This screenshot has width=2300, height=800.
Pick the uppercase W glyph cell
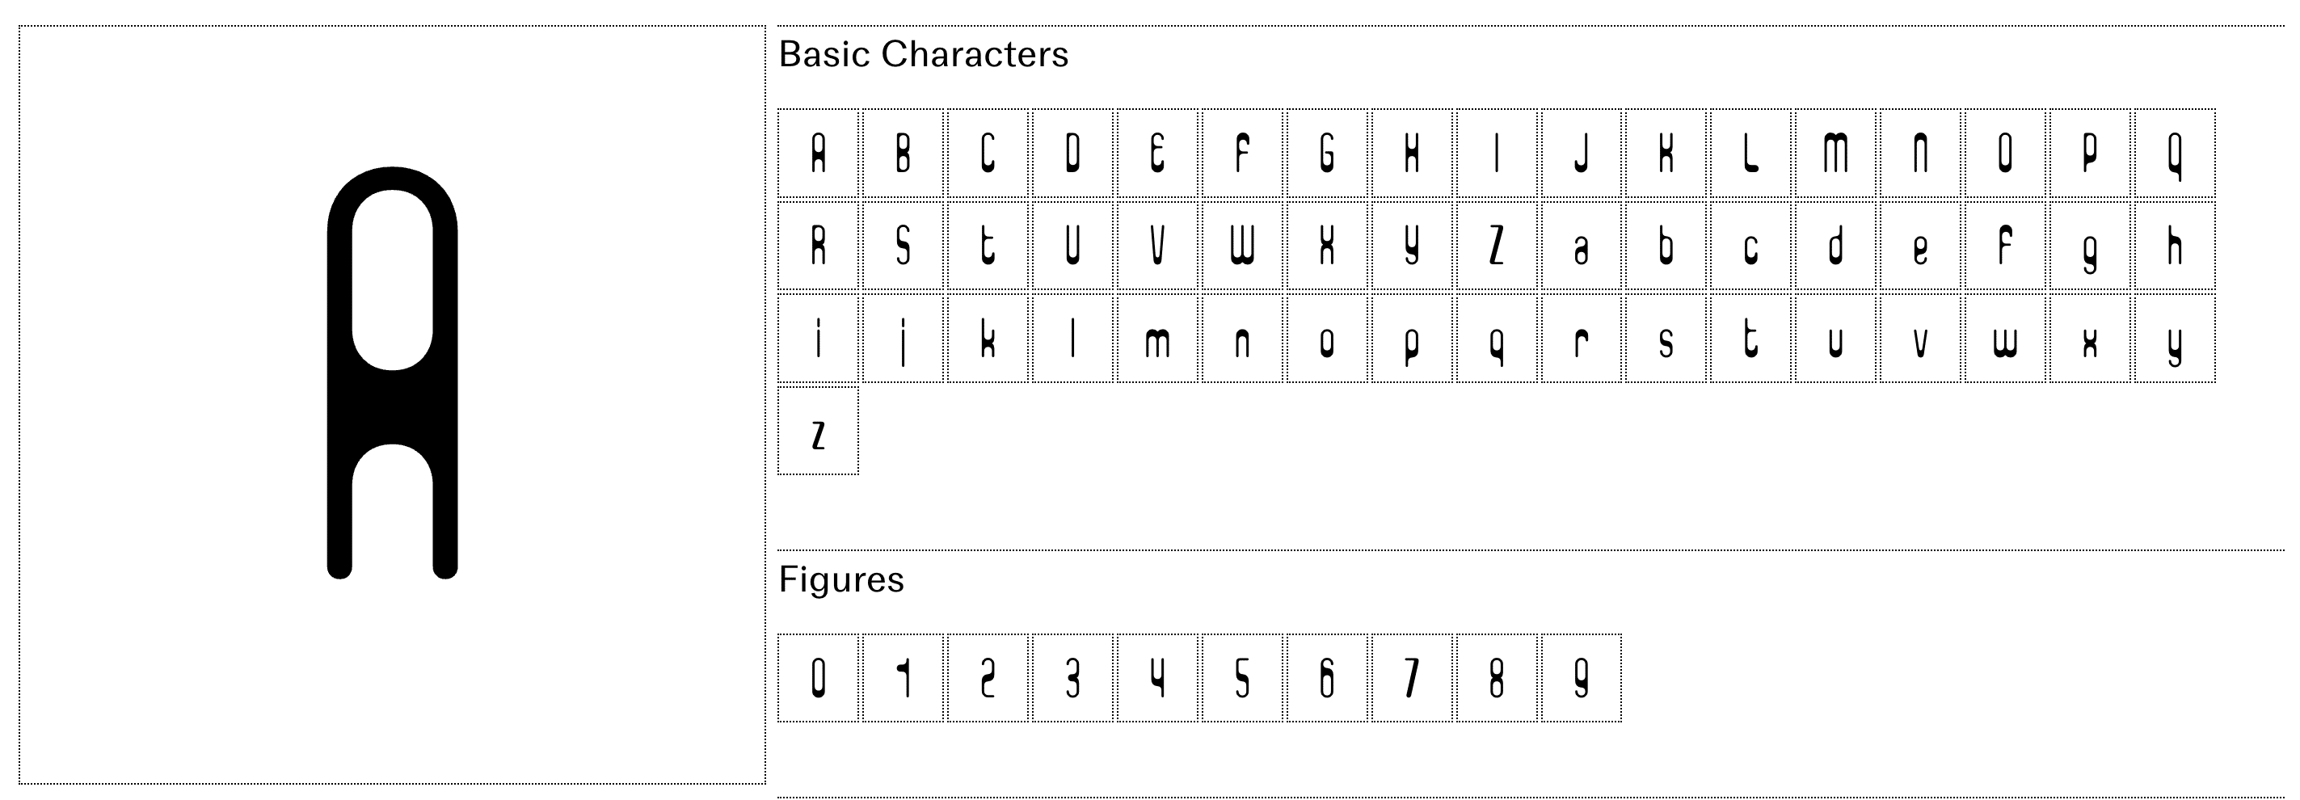pyautogui.click(x=1242, y=246)
